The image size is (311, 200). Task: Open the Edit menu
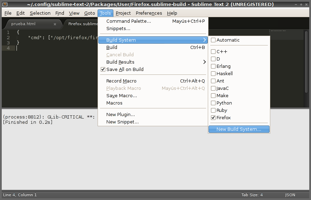(x=20, y=13)
